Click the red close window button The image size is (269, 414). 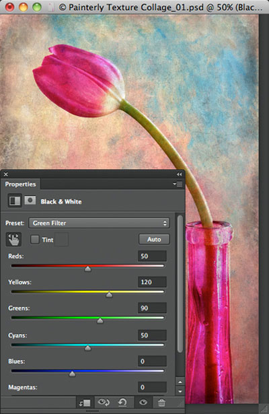pos(10,7)
